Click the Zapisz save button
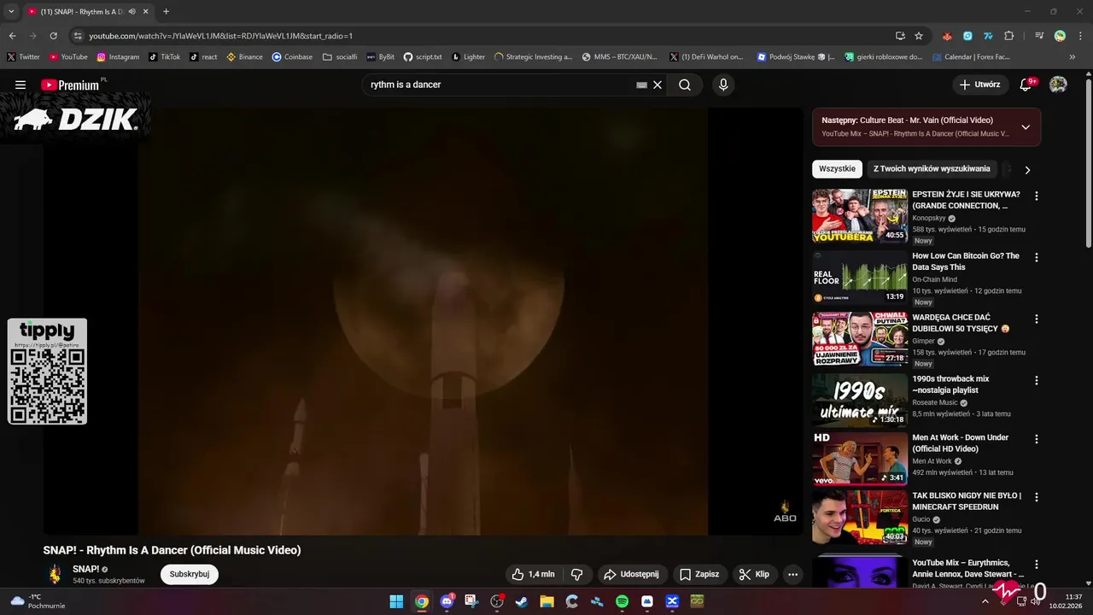This screenshot has height=615, width=1093. click(x=699, y=574)
